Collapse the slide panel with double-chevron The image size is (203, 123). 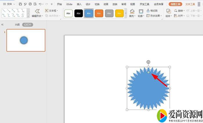tap(3, 25)
